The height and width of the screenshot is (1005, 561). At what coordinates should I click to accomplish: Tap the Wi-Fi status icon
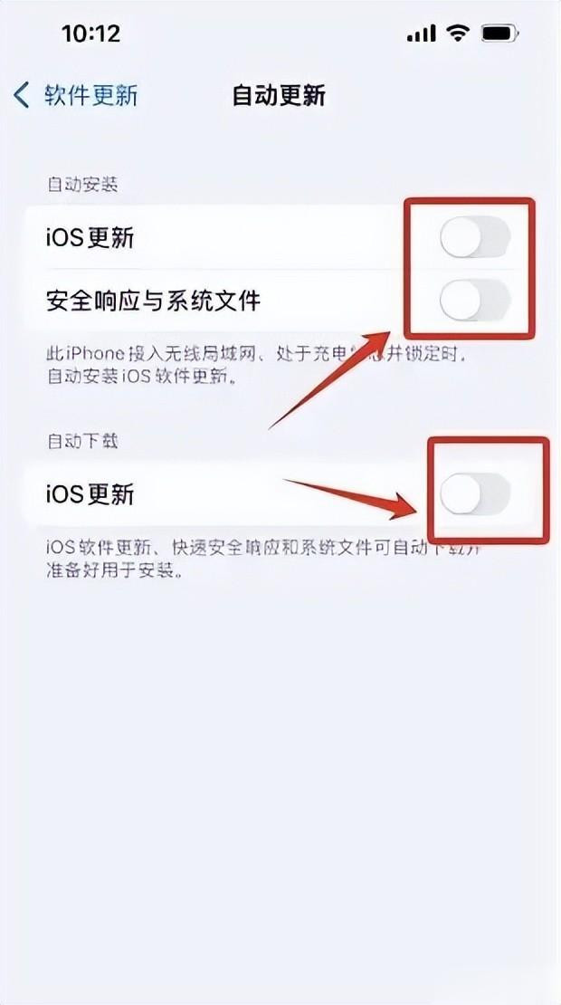458,33
